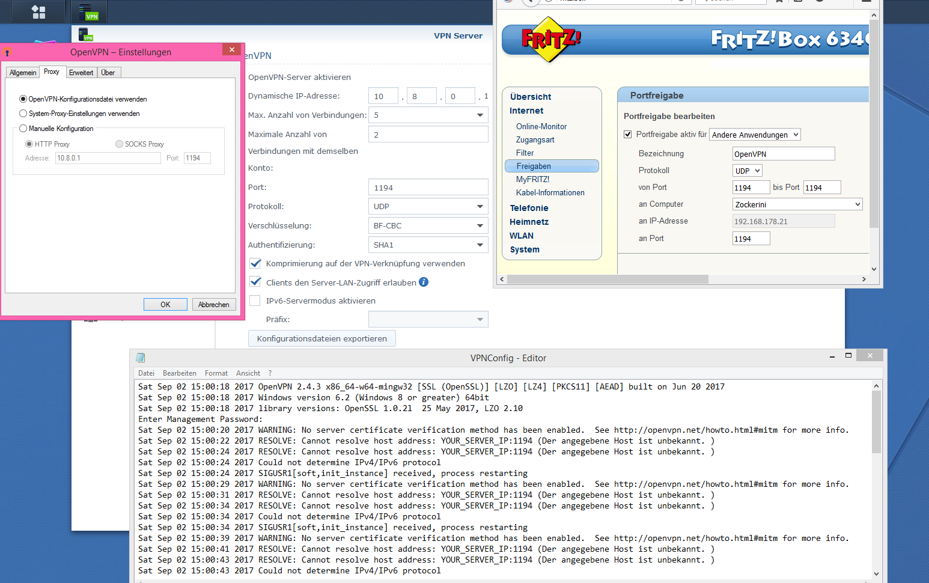Open the Präfix dropdown
Image resolution: width=929 pixels, height=583 pixels.
428,319
